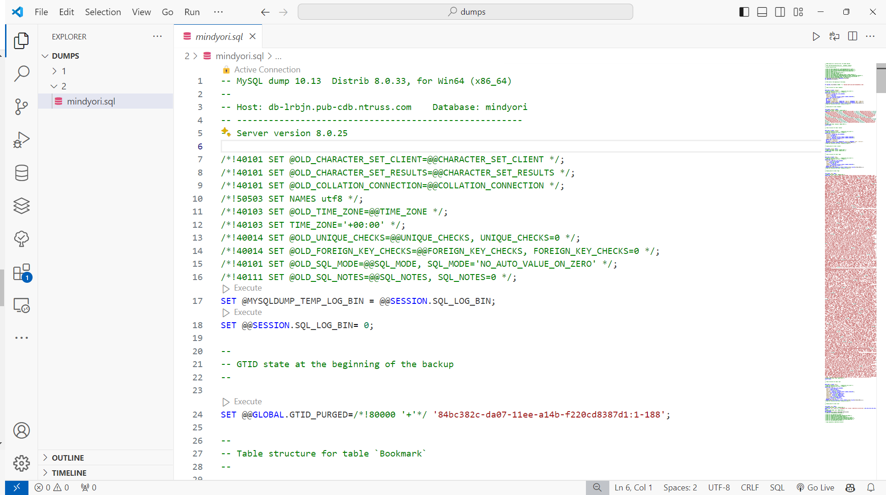
Task: Open the Database extension panel
Action: tap(22, 173)
